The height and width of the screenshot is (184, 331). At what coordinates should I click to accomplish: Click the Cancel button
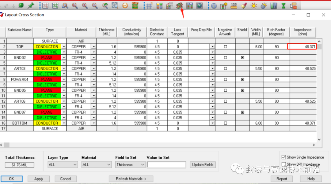(x=66, y=179)
